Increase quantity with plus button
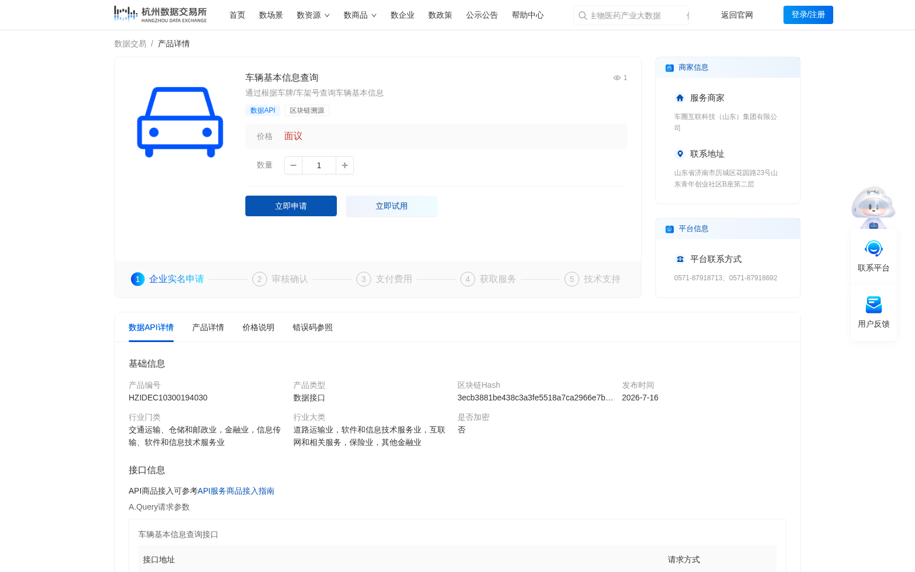915x572 pixels. click(x=345, y=165)
